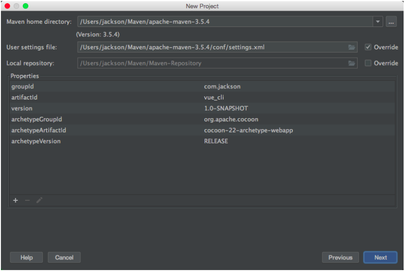This screenshot has width=405, height=271.
Task: Click value org.apache.cocoon
Action: click(231, 119)
